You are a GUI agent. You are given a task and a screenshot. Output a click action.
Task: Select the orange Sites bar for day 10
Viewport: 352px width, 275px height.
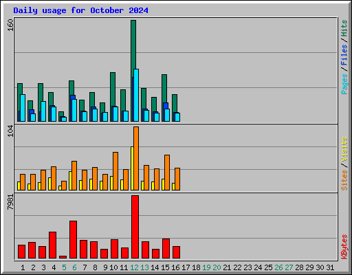115,171
